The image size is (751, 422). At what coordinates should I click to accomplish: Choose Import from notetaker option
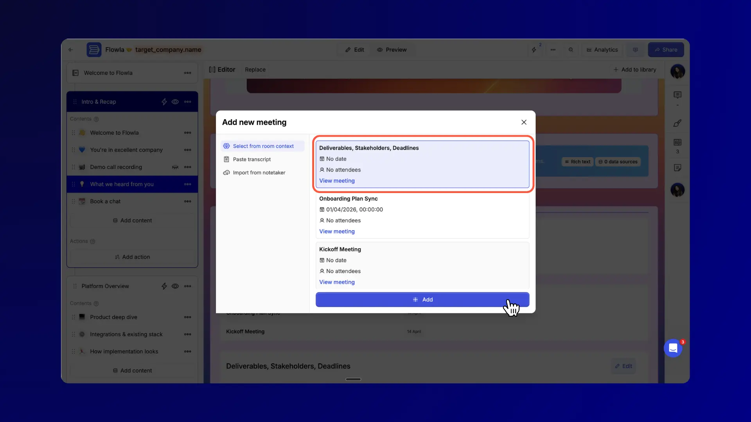point(259,173)
